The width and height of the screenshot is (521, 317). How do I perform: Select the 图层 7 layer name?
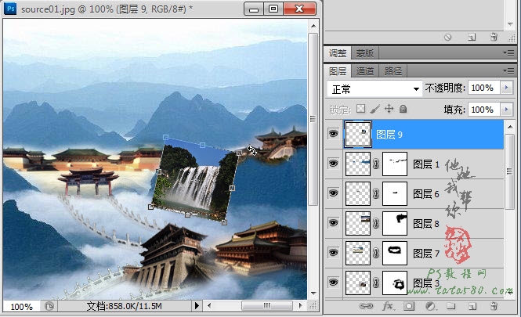click(x=426, y=254)
